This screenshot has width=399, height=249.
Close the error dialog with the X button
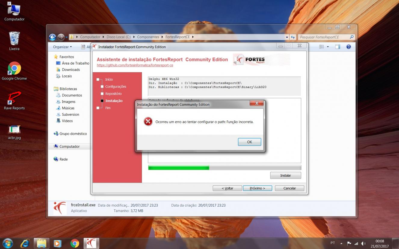point(257,103)
